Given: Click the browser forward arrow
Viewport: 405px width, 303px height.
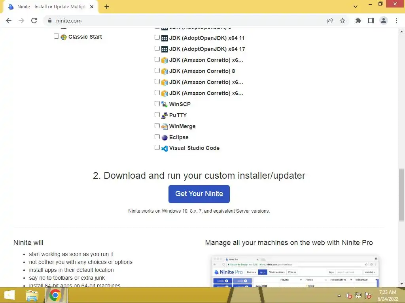Looking at the screenshot, I should 21,21.
